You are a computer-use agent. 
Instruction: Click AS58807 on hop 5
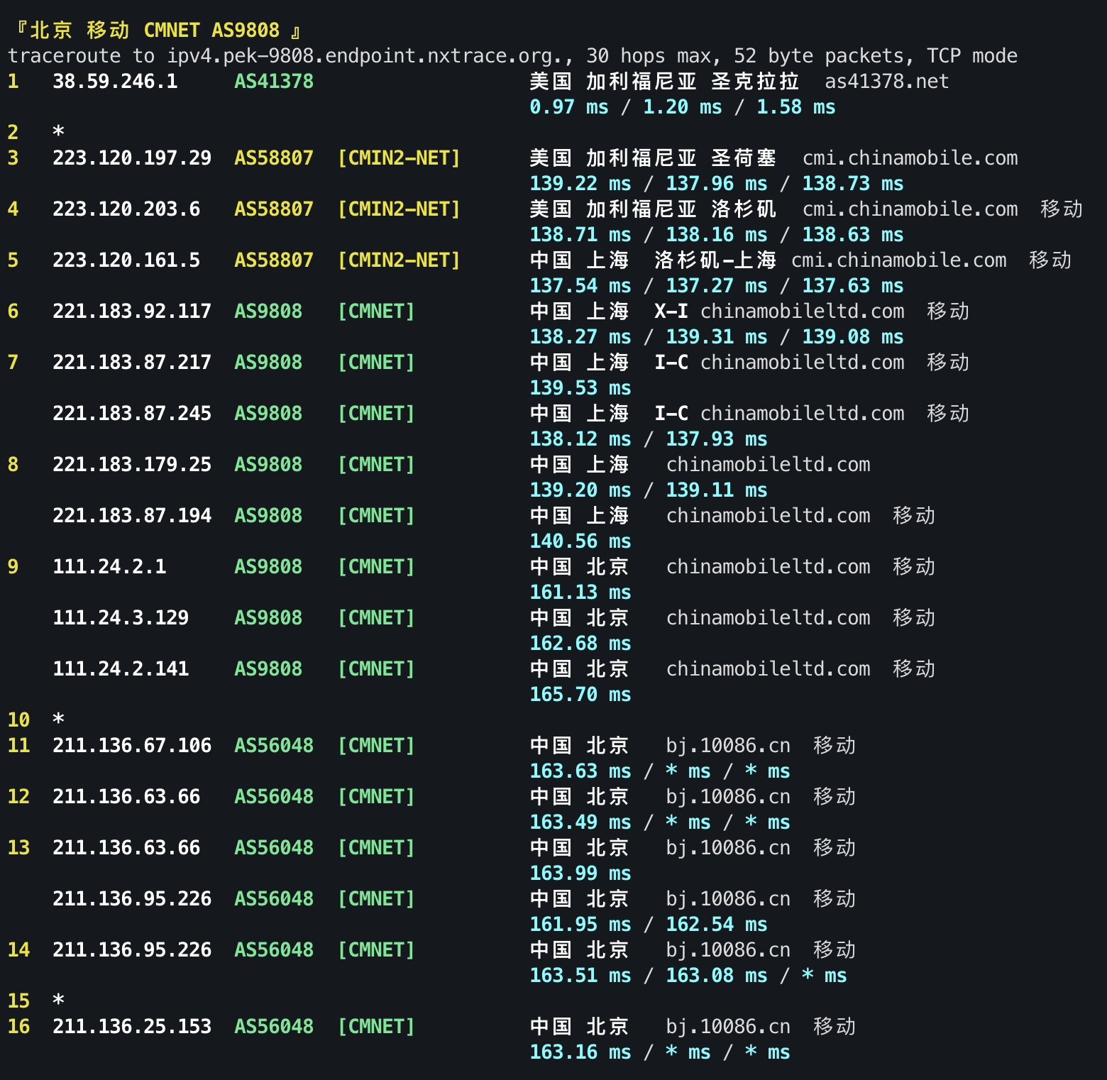(x=274, y=260)
